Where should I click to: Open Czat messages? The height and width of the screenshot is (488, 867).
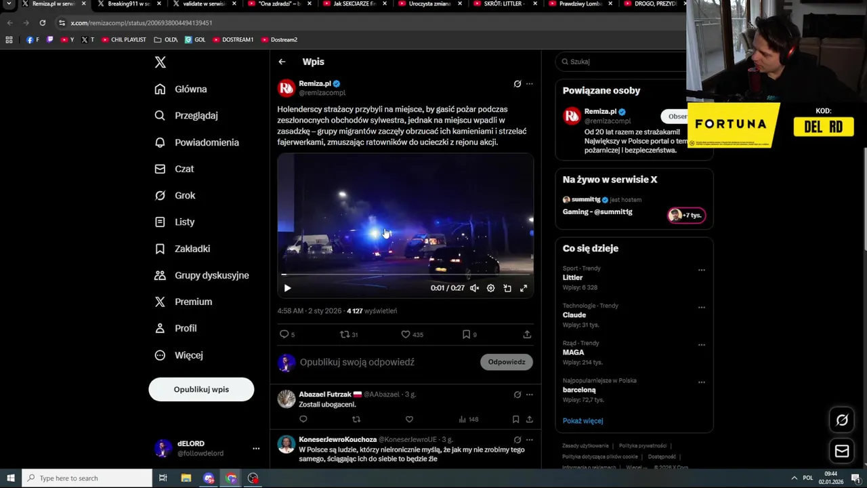tap(174, 169)
